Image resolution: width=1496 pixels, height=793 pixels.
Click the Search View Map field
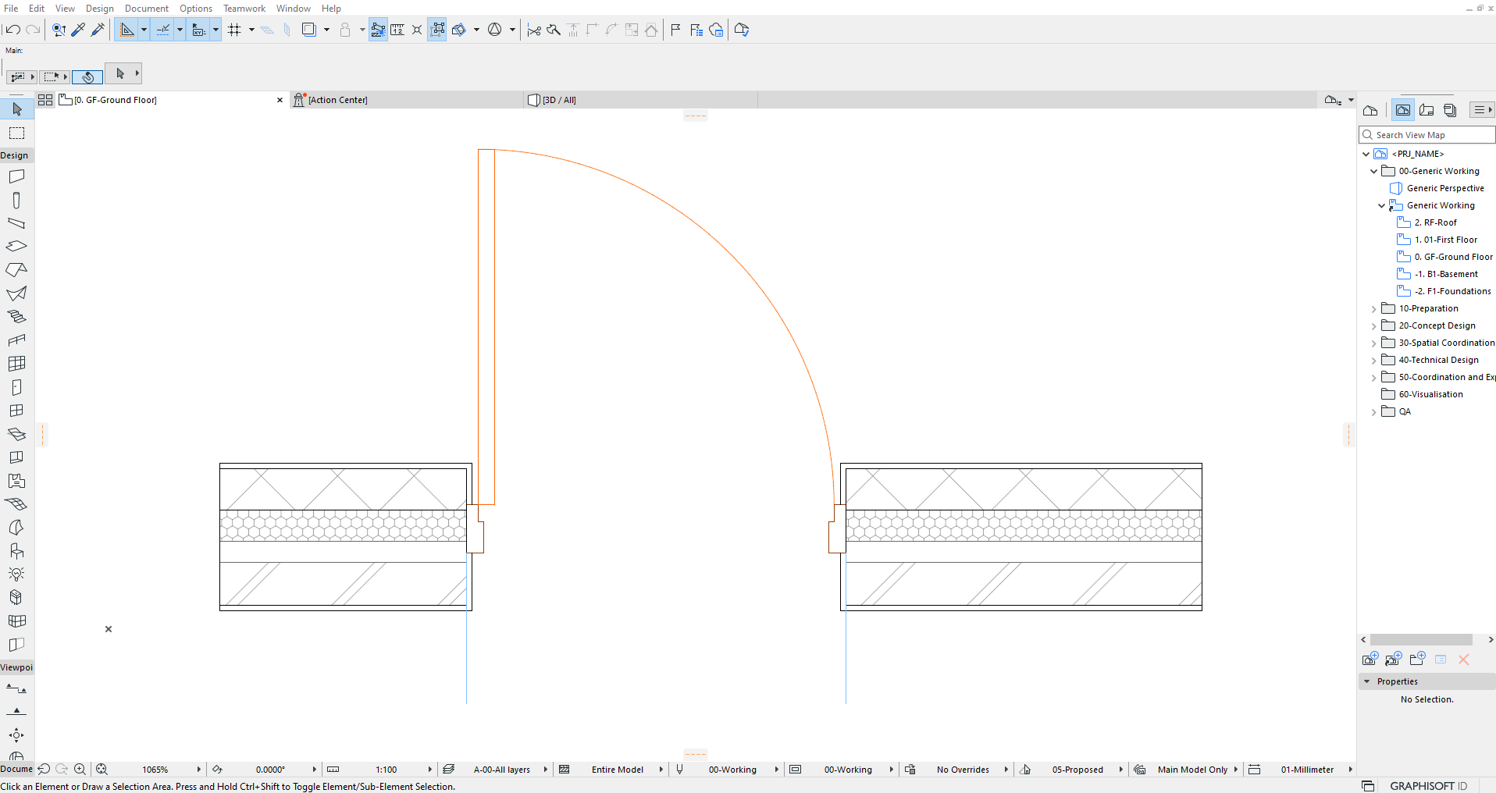click(x=1427, y=135)
